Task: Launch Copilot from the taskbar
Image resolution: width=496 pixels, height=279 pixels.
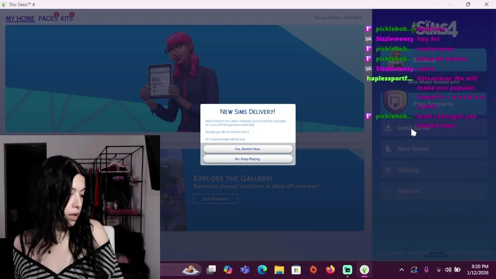Action: 228,270
